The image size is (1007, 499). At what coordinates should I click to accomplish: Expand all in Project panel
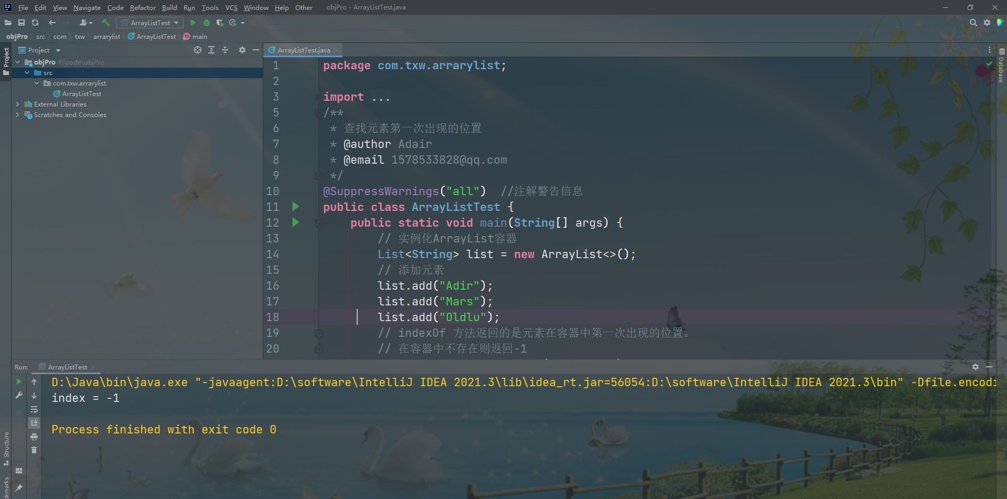(211, 50)
